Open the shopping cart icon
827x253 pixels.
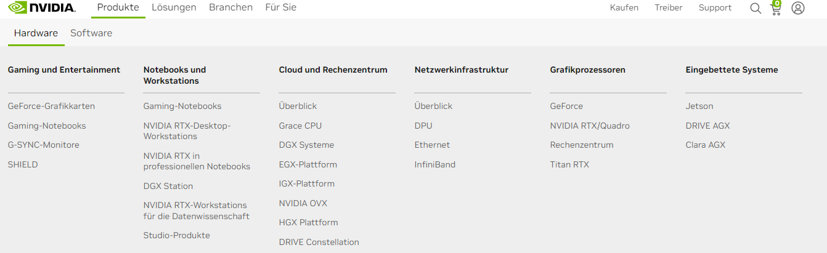776,9
